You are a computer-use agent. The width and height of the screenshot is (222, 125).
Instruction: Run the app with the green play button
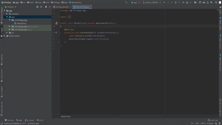[x=164, y=2]
